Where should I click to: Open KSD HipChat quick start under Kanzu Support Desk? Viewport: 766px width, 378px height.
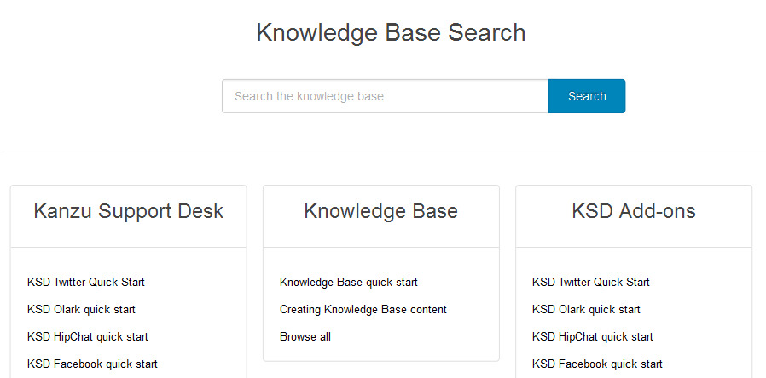tap(88, 336)
